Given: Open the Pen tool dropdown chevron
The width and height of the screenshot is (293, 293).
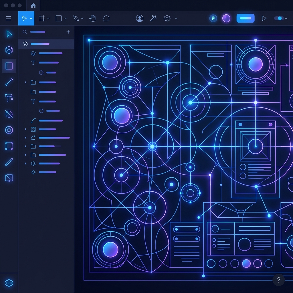Looking at the screenshot, I should click(82, 18).
